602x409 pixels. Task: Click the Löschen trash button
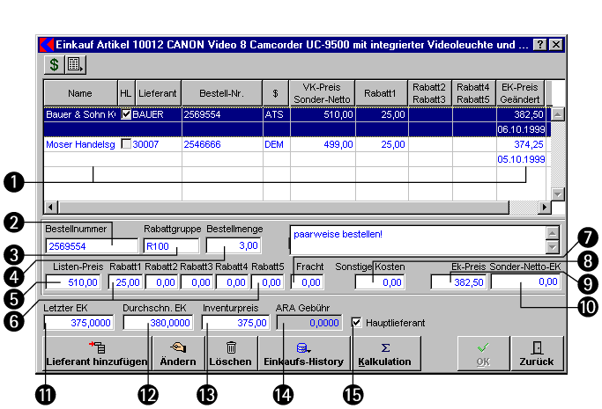(231, 354)
